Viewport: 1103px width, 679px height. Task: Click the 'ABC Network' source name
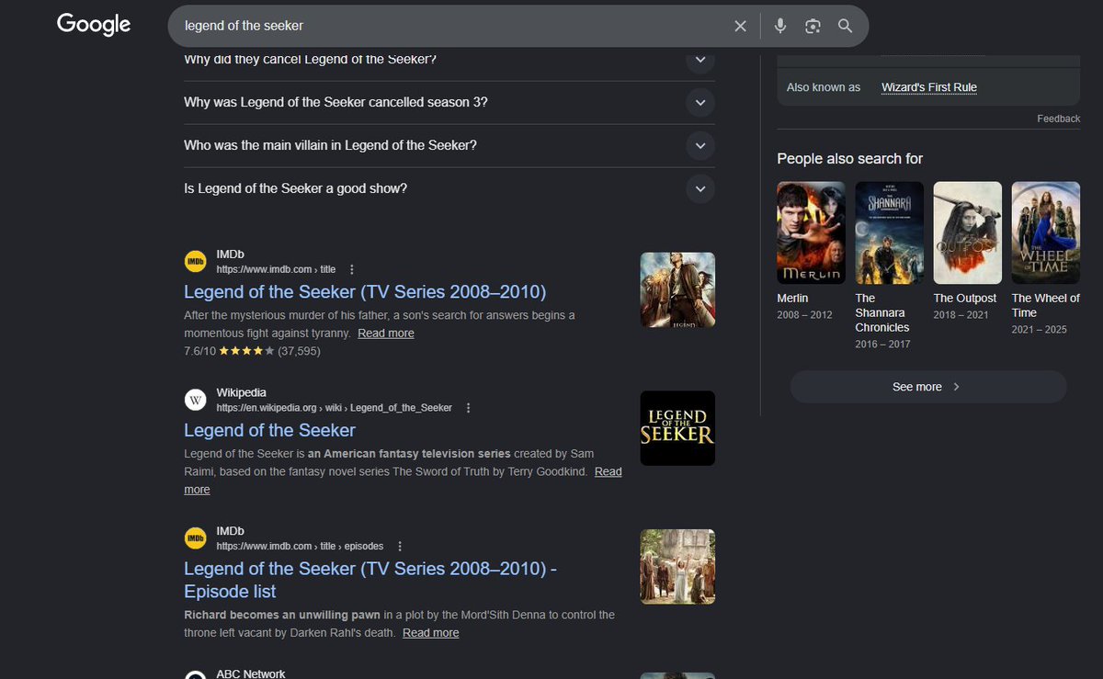250,673
